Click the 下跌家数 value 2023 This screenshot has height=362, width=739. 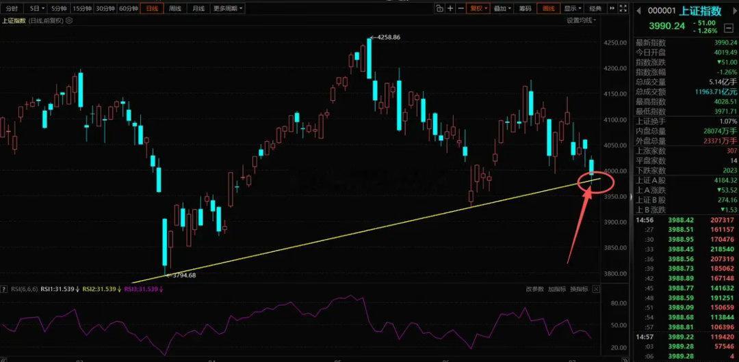tap(729, 170)
